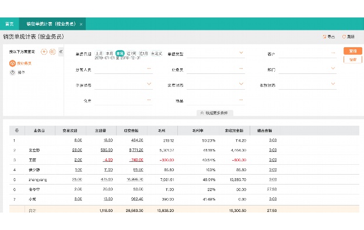Image resolution: width=364 pixels, height=230 pixels.
Task: Click the 41.48% gross margin cell
Action: [209, 199]
